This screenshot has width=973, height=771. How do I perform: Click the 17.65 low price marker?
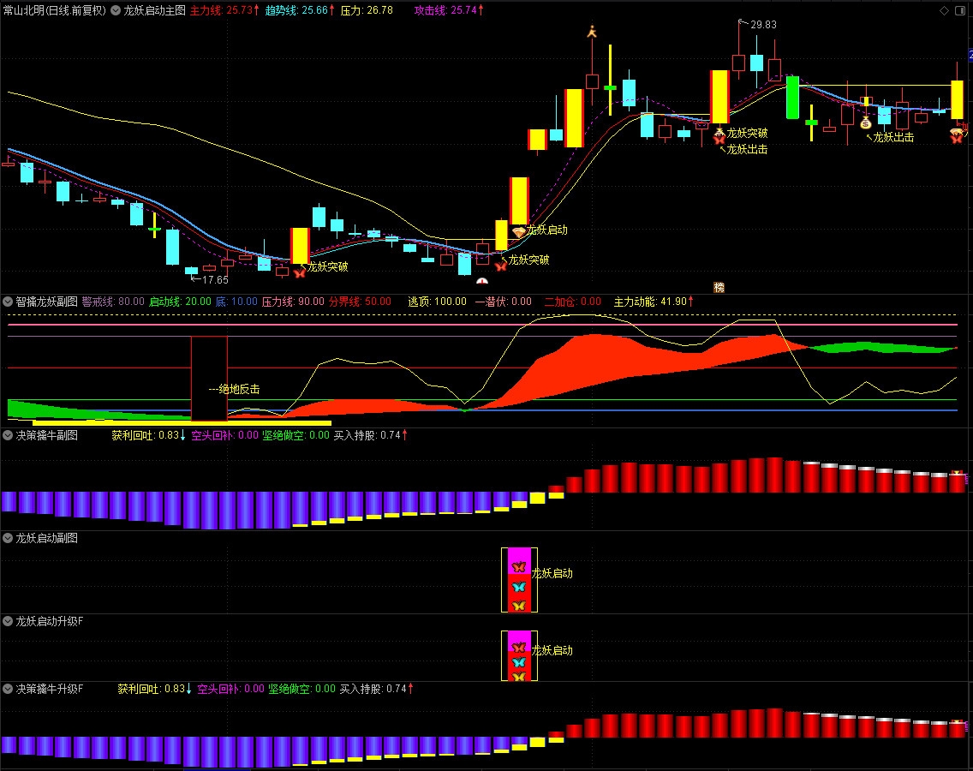[214, 279]
